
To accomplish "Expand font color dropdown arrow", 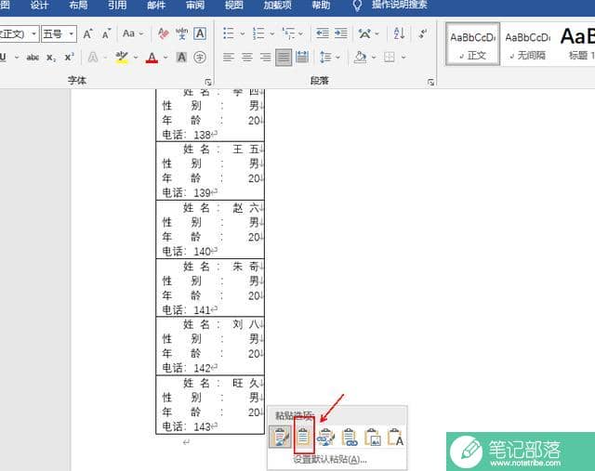I will [165, 58].
